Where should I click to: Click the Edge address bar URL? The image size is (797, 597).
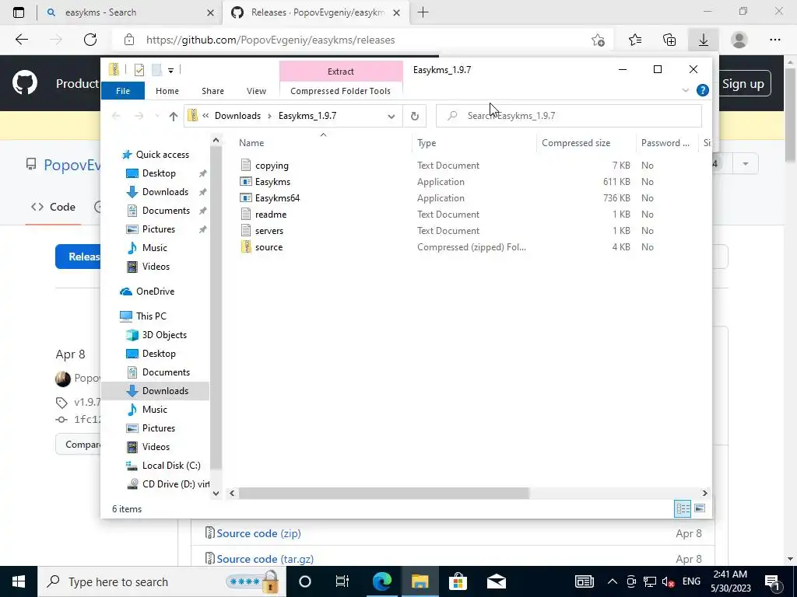pos(270,40)
